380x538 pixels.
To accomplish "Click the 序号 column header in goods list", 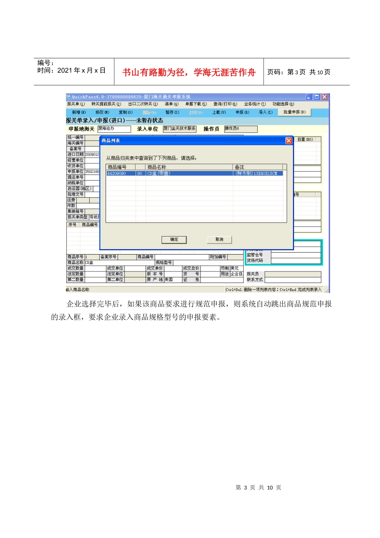I will [x=72, y=225].
